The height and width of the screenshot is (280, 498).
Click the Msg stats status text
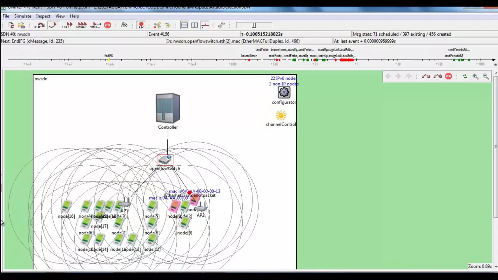pos(402,34)
